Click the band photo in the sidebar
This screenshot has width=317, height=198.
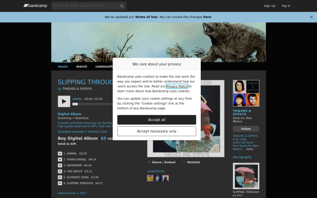point(246,93)
